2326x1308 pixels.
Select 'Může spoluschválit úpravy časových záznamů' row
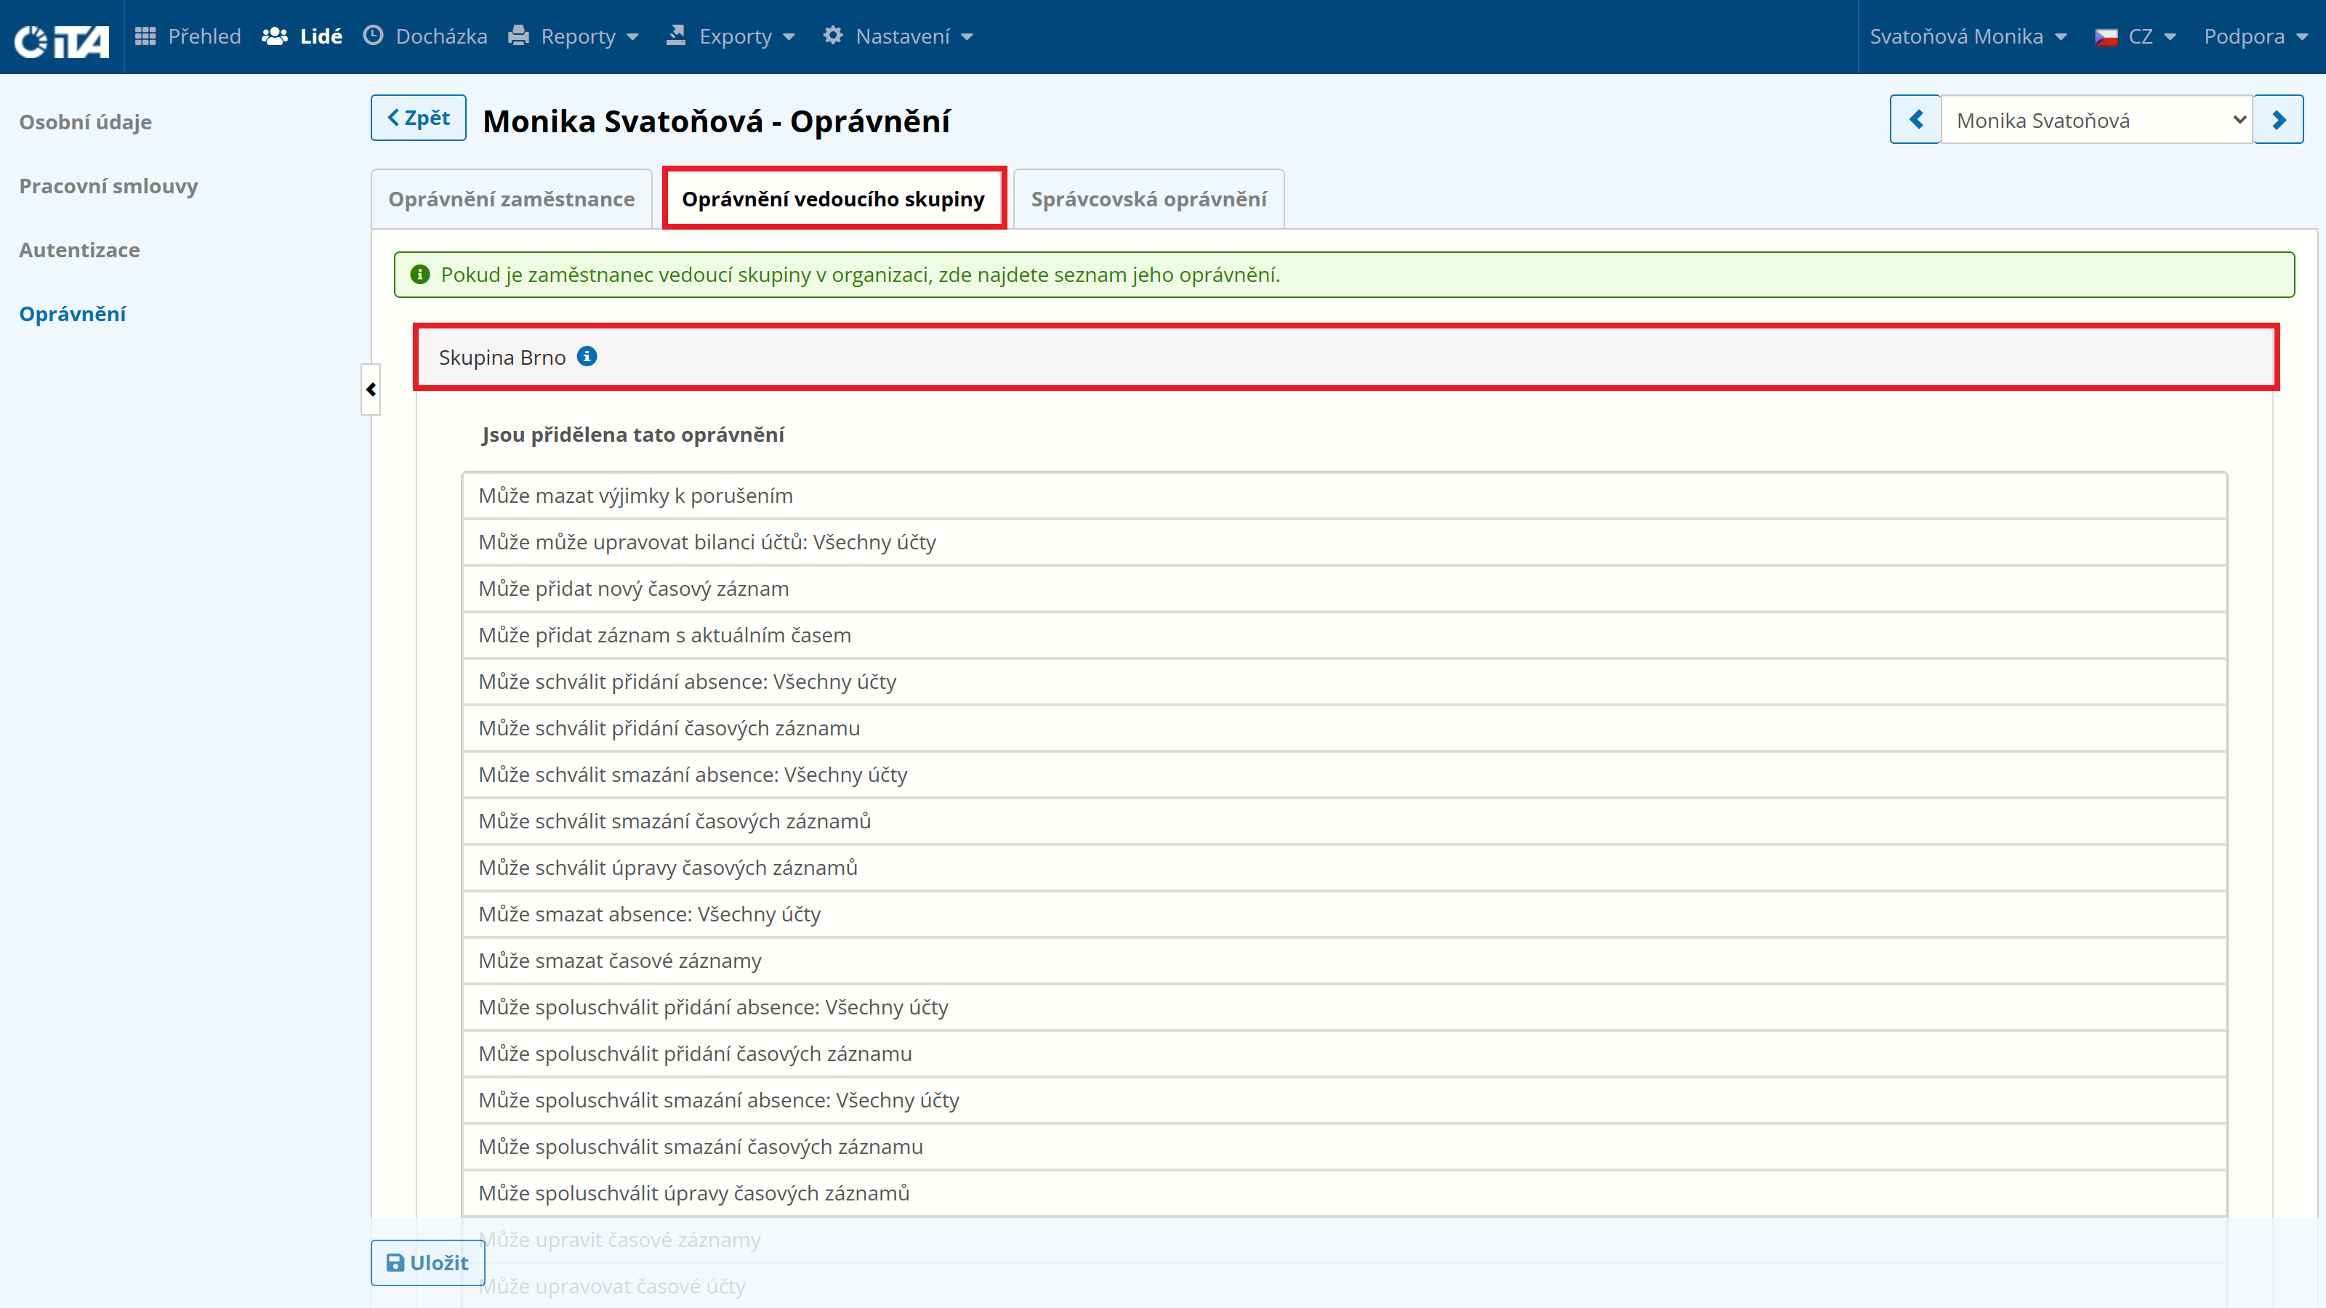[x=1345, y=1192]
